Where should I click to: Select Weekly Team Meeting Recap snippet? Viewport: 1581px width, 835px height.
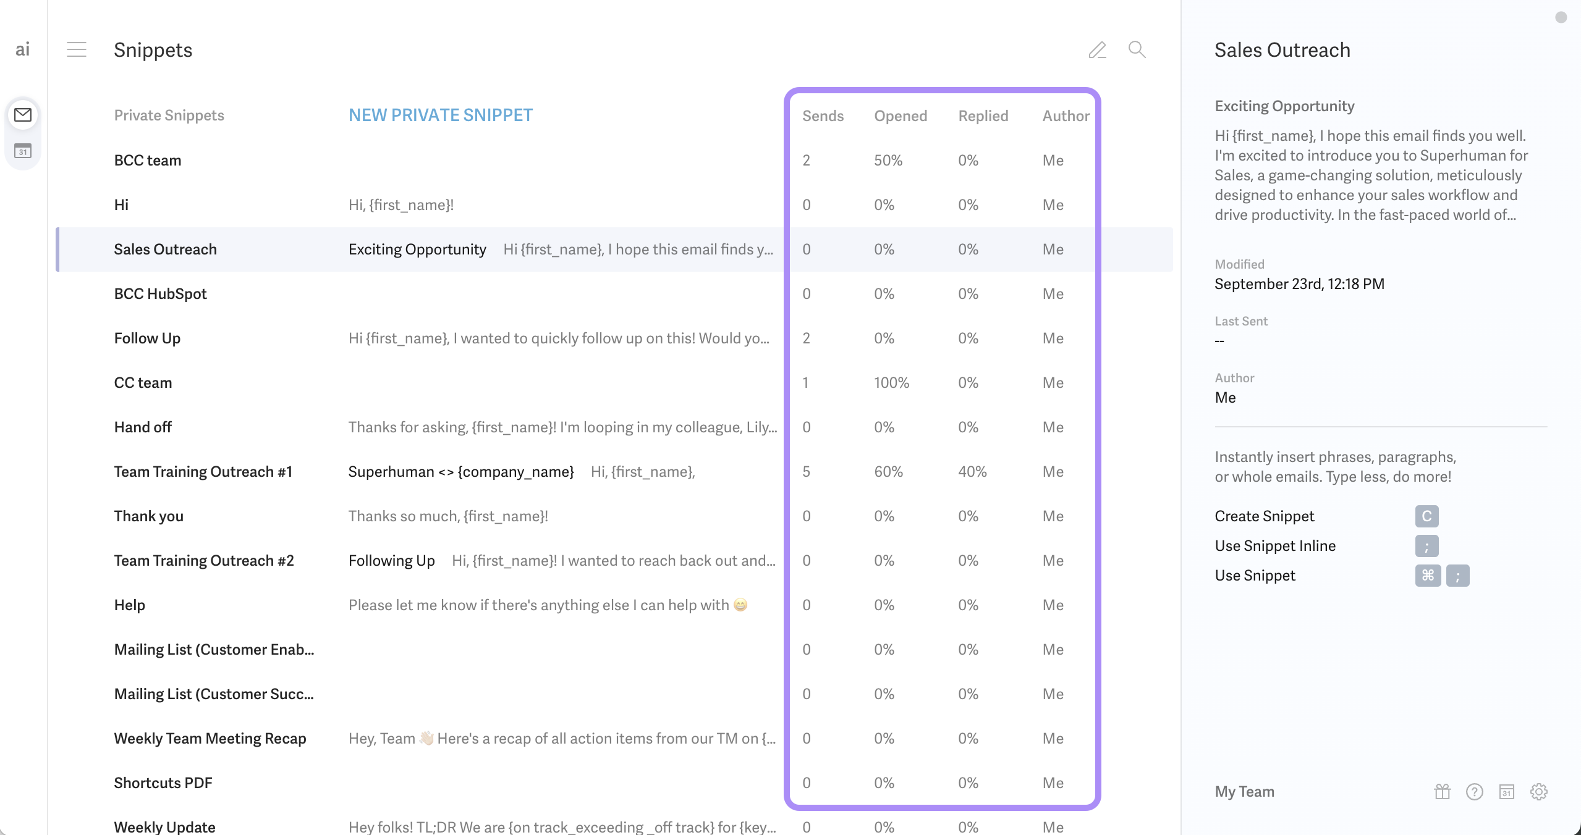tap(210, 739)
